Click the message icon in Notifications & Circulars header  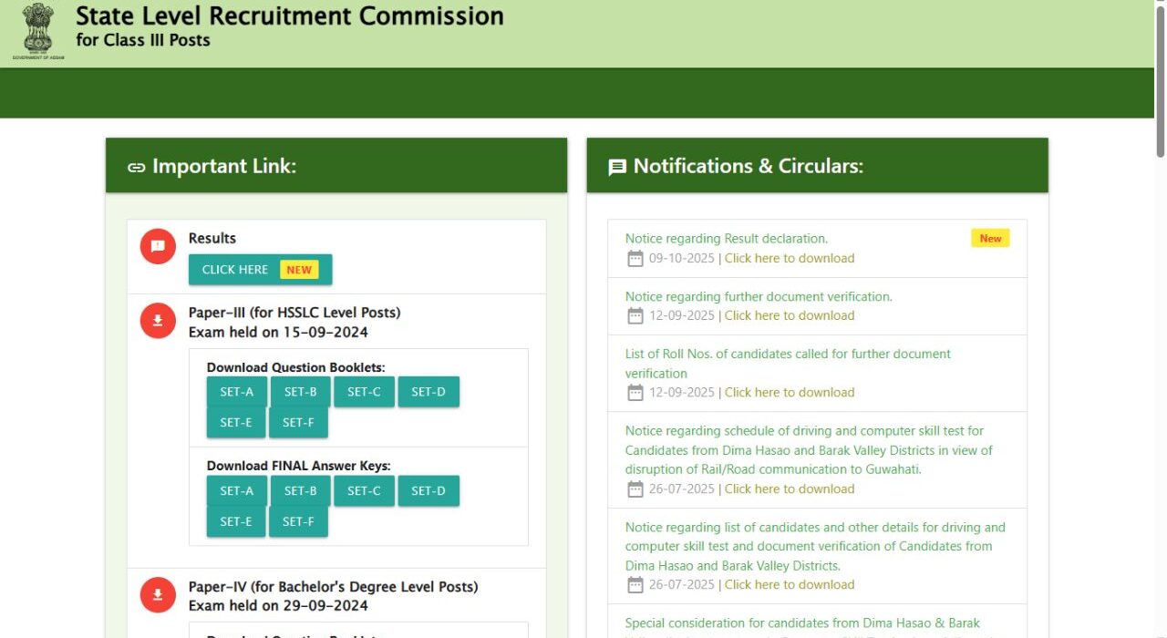(x=617, y=167)
